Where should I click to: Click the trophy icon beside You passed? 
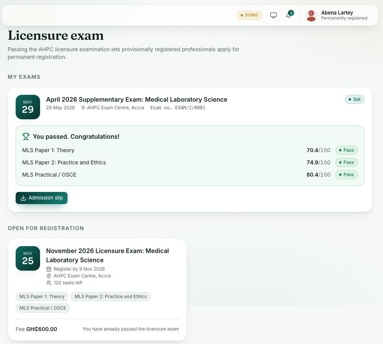(26, 136)
